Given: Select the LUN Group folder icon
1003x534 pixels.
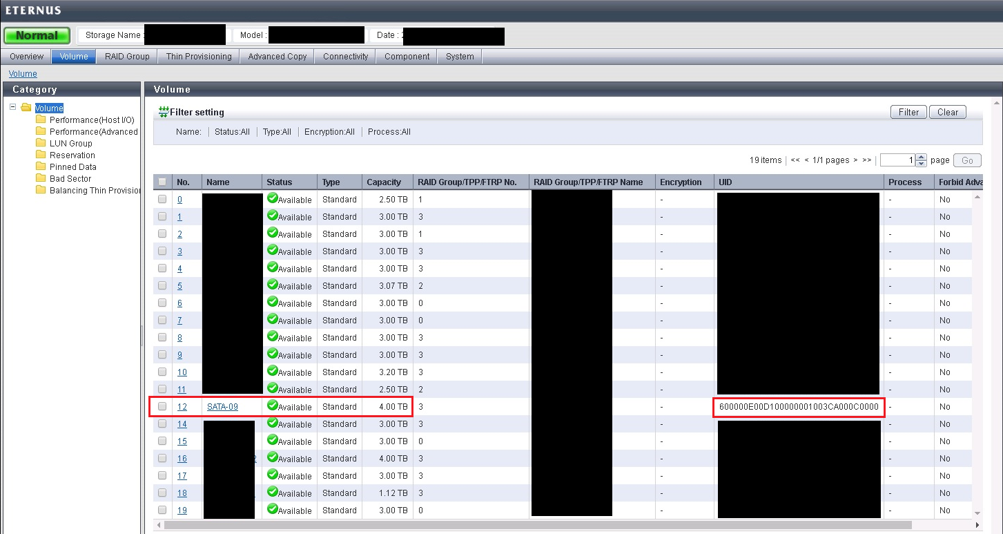Looking at the screenshot, I should click(40, 143).
